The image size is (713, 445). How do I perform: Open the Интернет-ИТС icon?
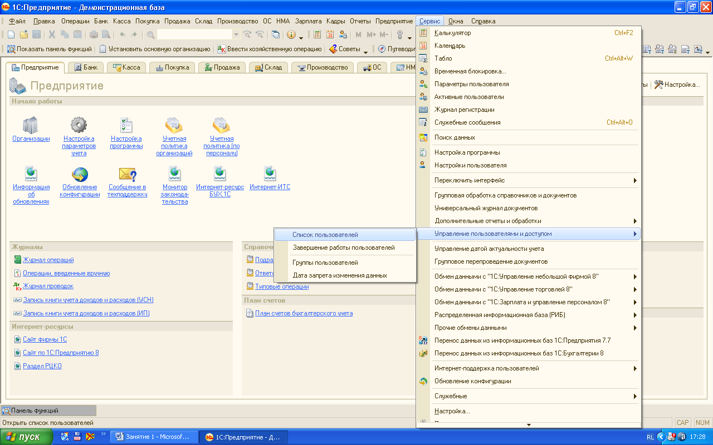point(270,174)
